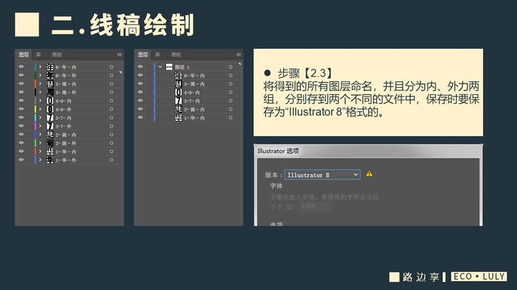This screenshot has height=290, width=517.
Task: Select the 2-诞-外 layer thumbnail
Action: point(50,143)
